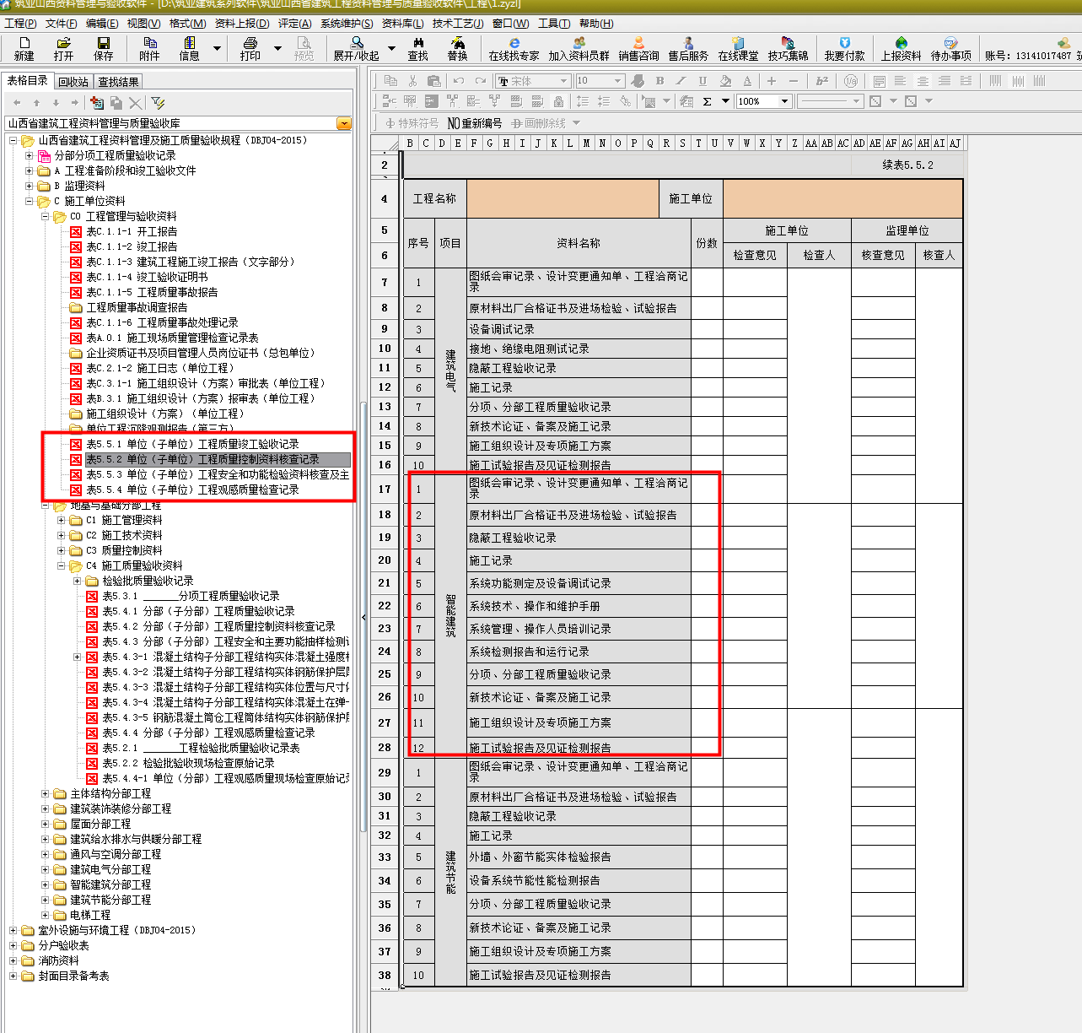Open the 替换 replace tool
Screen dimensions: 1082x1033
(457, 48)
